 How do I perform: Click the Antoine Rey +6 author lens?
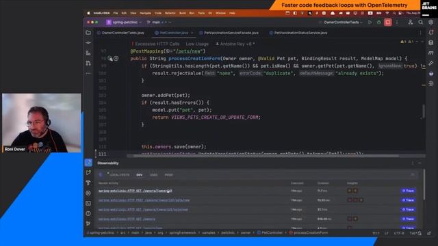pyautogui.click(x=235, y=44)
